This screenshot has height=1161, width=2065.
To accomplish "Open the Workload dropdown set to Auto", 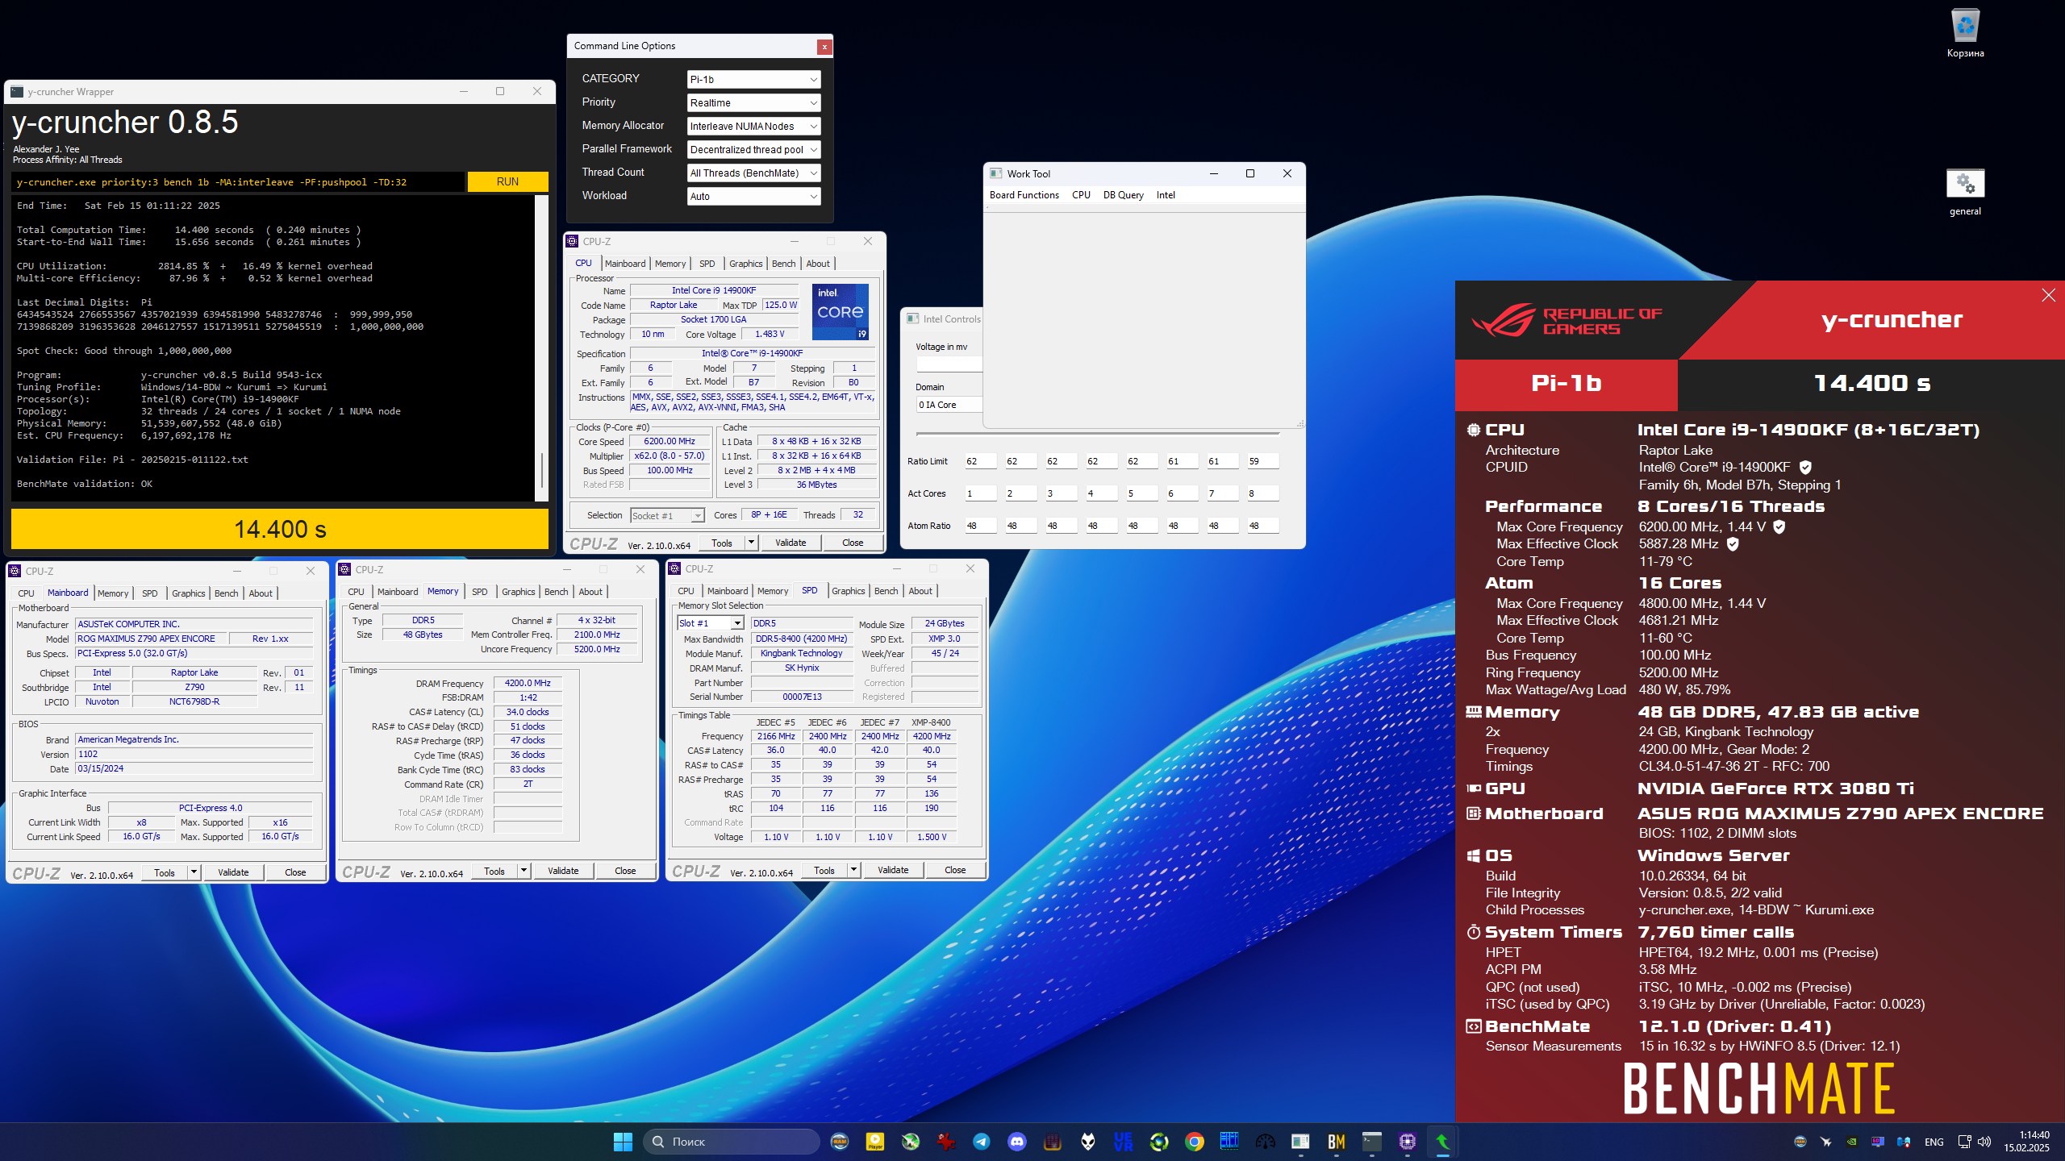I will [x=754, y=196].
